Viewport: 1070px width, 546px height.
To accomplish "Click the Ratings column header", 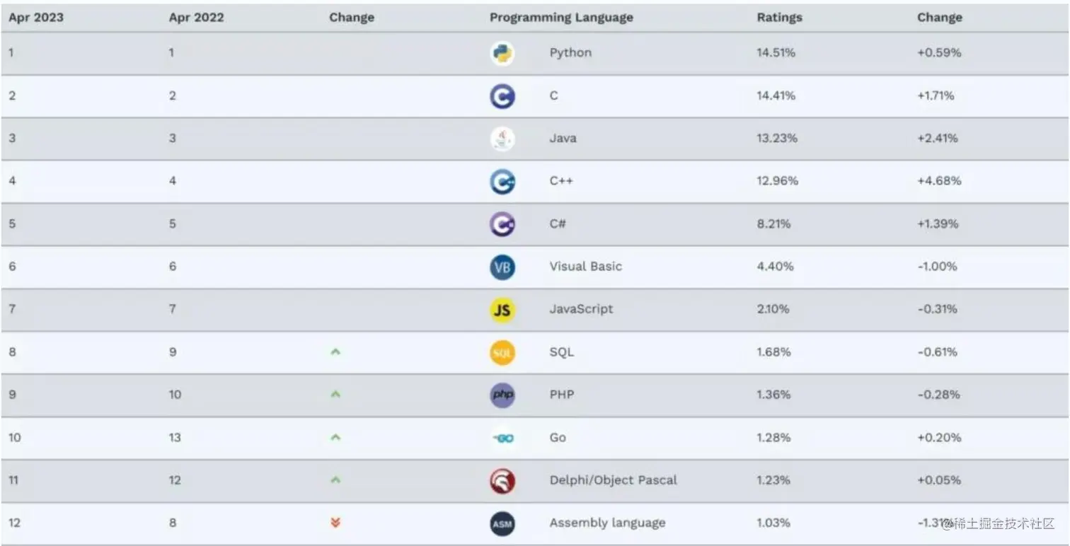I will [x=779, y=18].
